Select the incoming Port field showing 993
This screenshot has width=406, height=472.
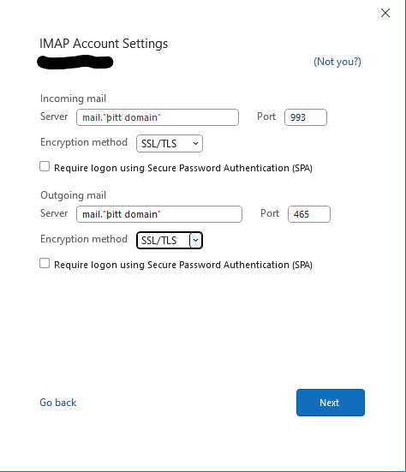coord(306,117)
